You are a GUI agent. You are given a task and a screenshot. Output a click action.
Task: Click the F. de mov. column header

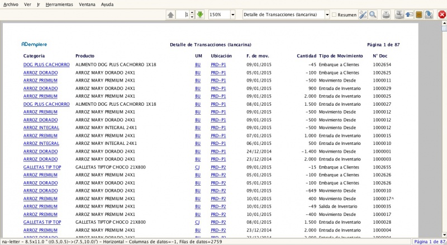click(258, 56)
